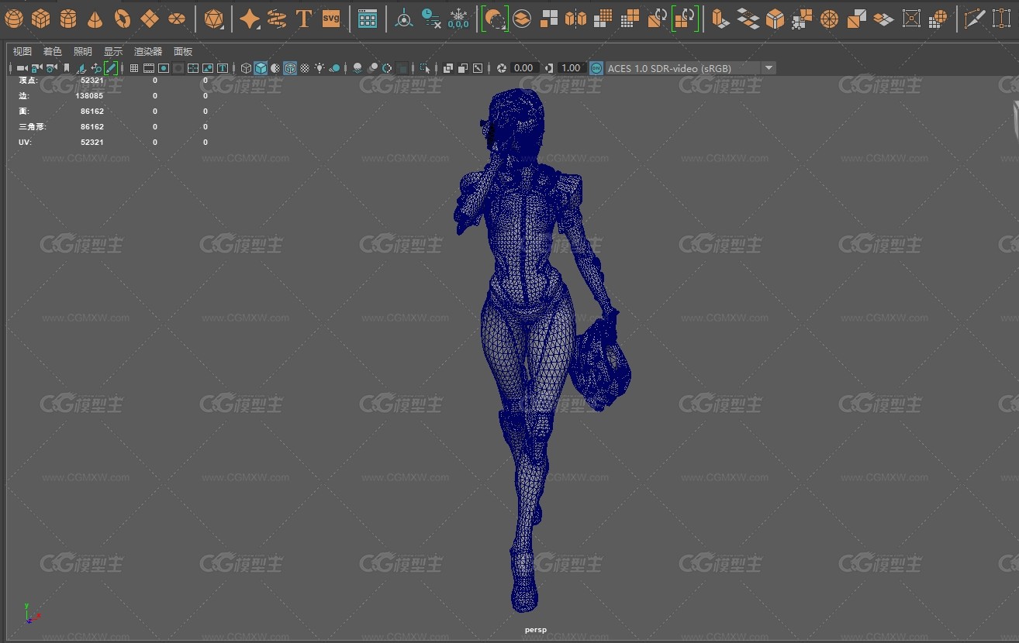Toggle the view transform ON button
The height and width of the screenshot is (643, 1019).
pyautogui.click(x=596, y=68)
